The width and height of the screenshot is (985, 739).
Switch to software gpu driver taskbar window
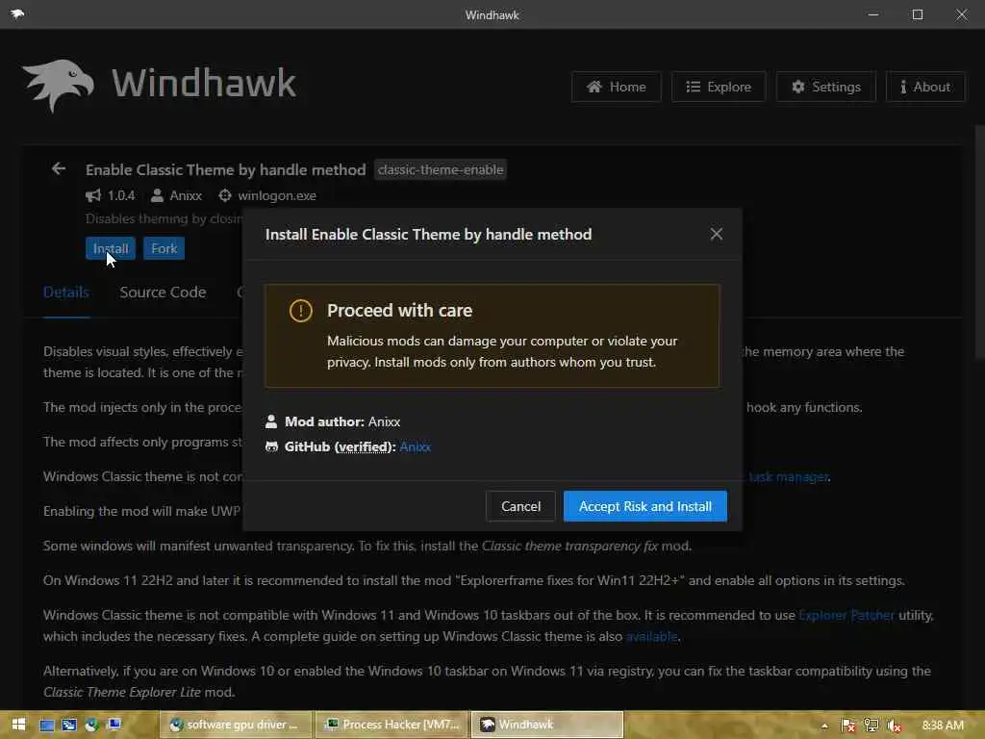tap(236, 725)
